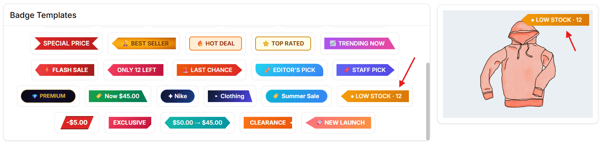Click the Badge Templates panel scrollbar
This screenshot has width=601, height=149.
click(428, 101)
